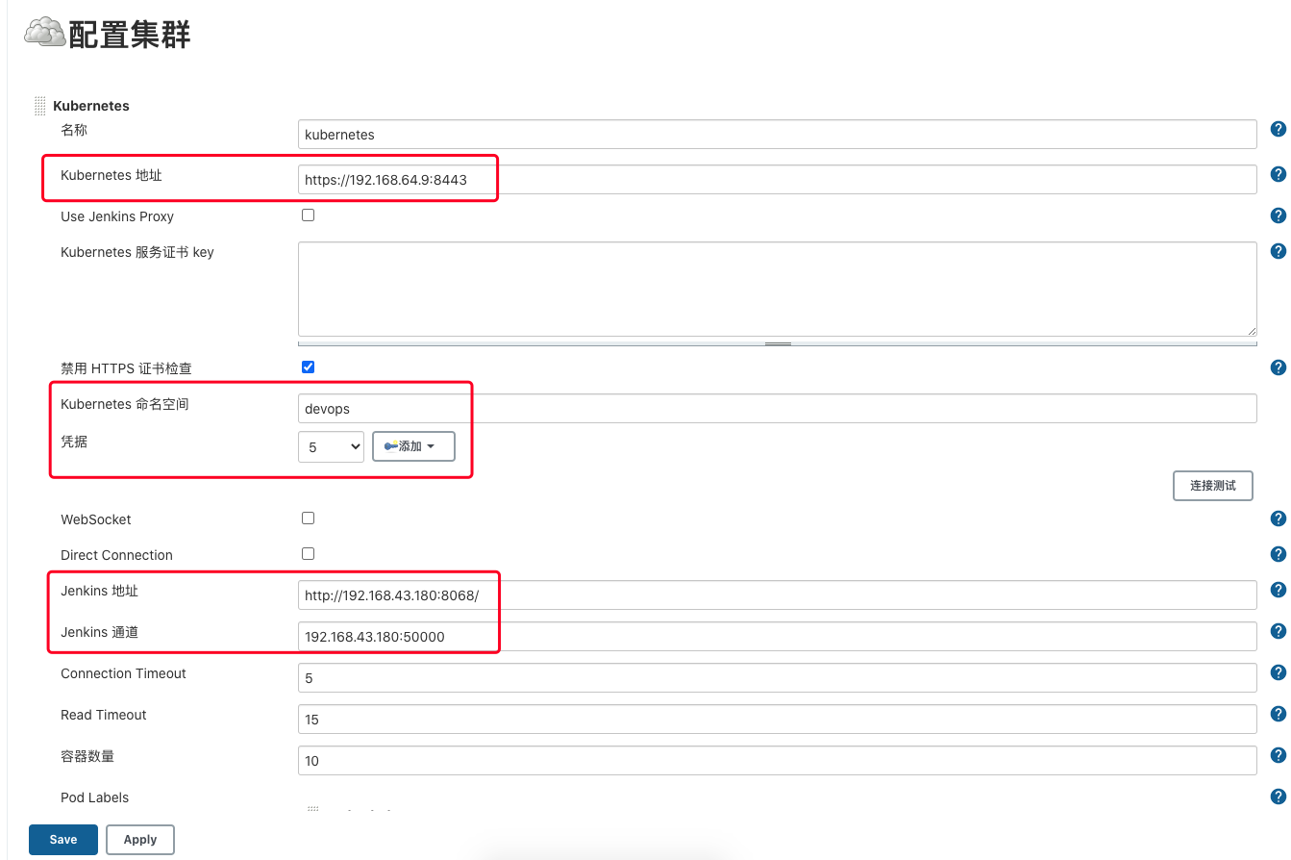Click 连接测试 test connection button
Image resolution: width=1291 pixels, height=860 pixels.
tap(1212, 486)
